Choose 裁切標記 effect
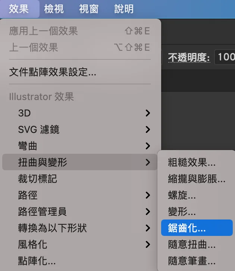The height and width of the screenshot is (271, 235). [79, 179]
